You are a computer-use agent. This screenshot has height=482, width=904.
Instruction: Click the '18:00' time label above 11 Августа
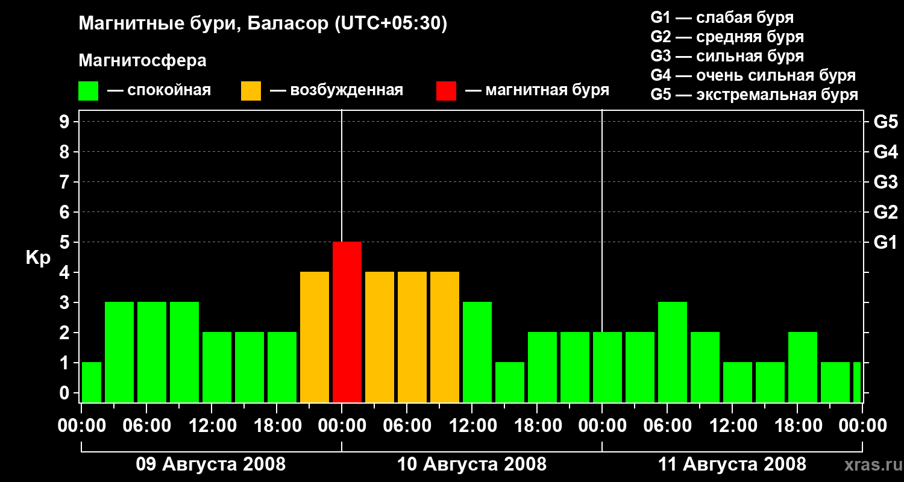pyautogui.click(x=797, y=425)
